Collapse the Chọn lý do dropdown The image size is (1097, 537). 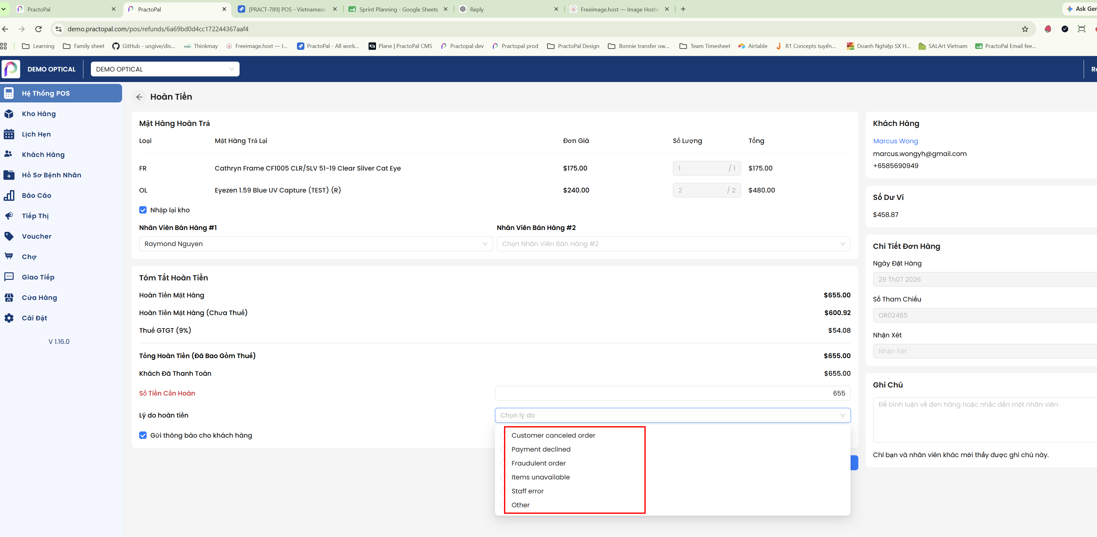[672, 415]
